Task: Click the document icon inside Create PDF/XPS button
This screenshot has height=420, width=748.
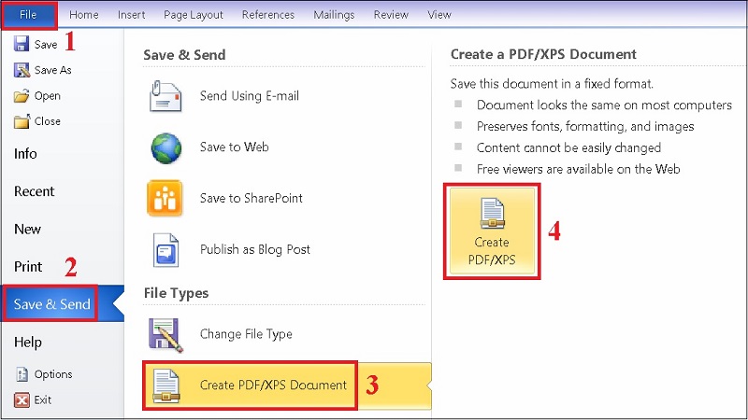Action: point(493,214)
